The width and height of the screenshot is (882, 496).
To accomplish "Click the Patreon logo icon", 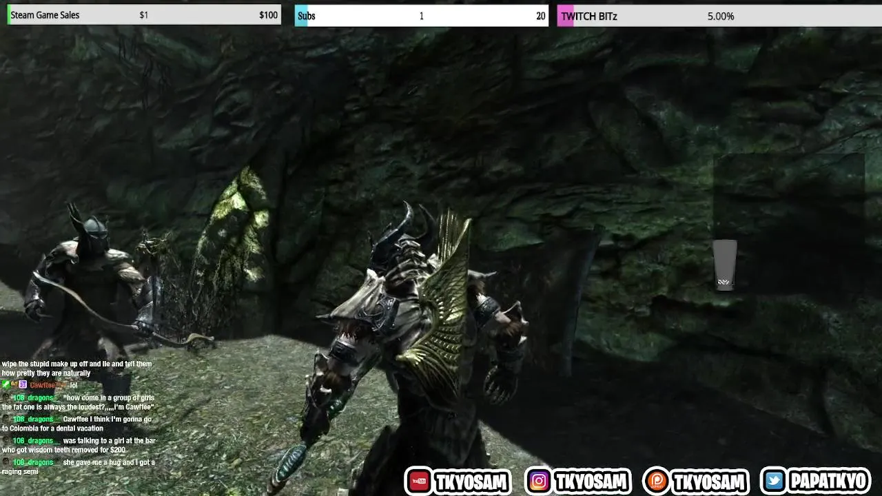I will [x=657, y=482].
